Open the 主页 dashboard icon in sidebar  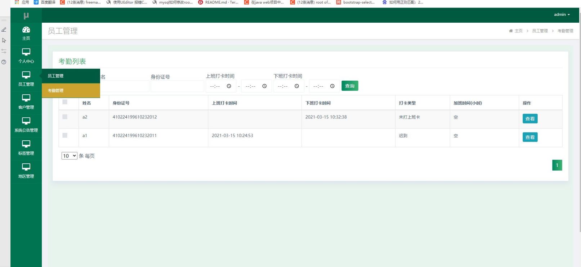click(26, 30)
